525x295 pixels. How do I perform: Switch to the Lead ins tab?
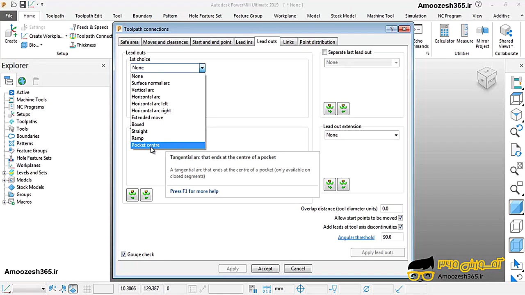coord(244,42)
